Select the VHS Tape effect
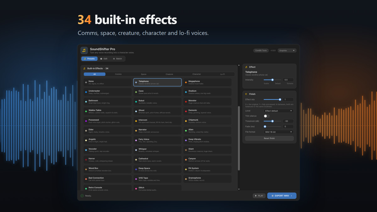This screenshot has width=377, height=212. [x=157, y=179]
